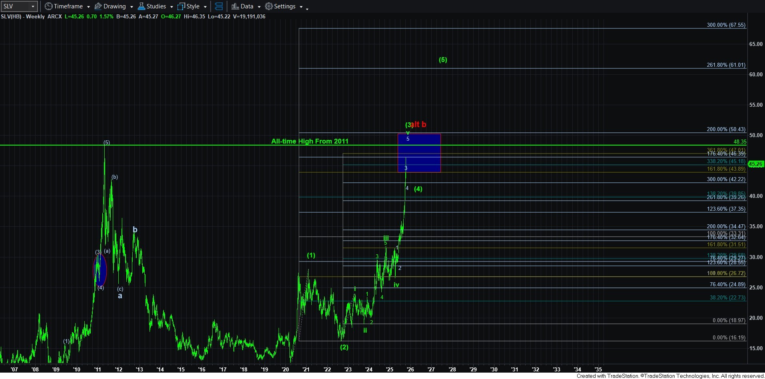Expand the arrow next to Studies
The width and height of the screenshot is (765, 379).
pyautogui.click(x=171, y=7)
